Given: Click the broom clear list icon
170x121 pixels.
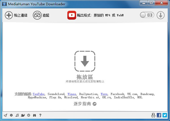Looking at the screenshot, I should coord(6,115).
